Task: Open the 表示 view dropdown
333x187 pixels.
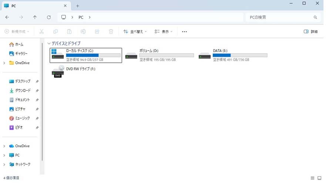Action: (x=164, y=31)
